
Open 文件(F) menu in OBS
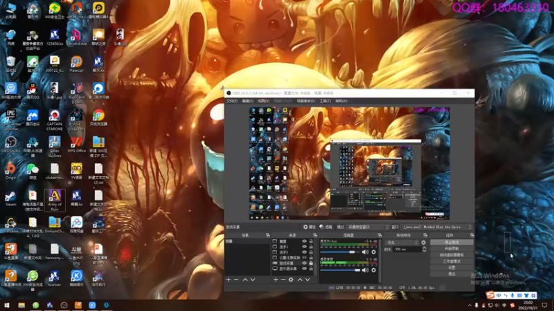232,101
